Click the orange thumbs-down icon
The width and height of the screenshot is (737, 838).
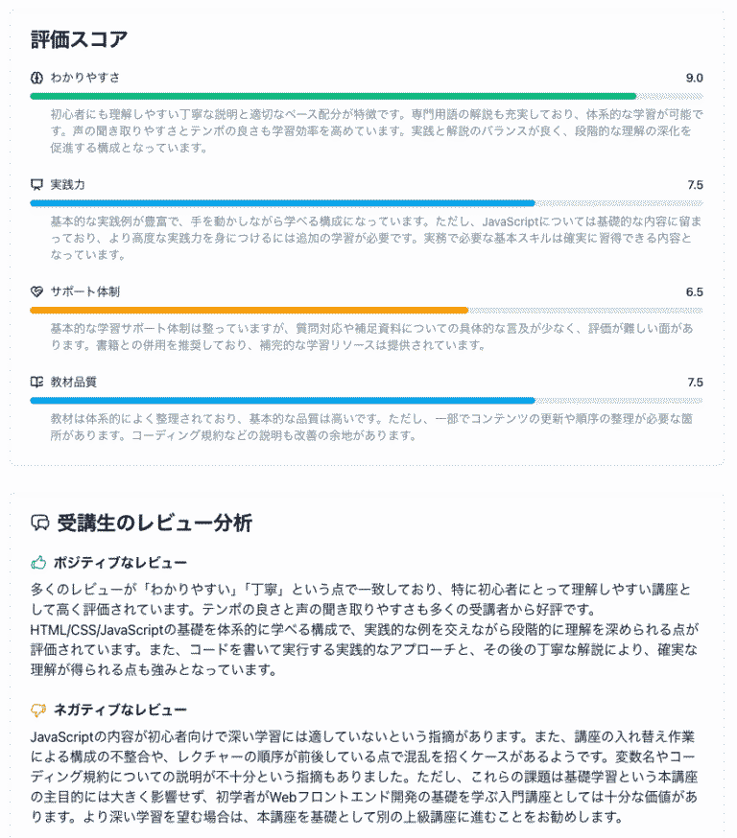click(x=38, y=710)
